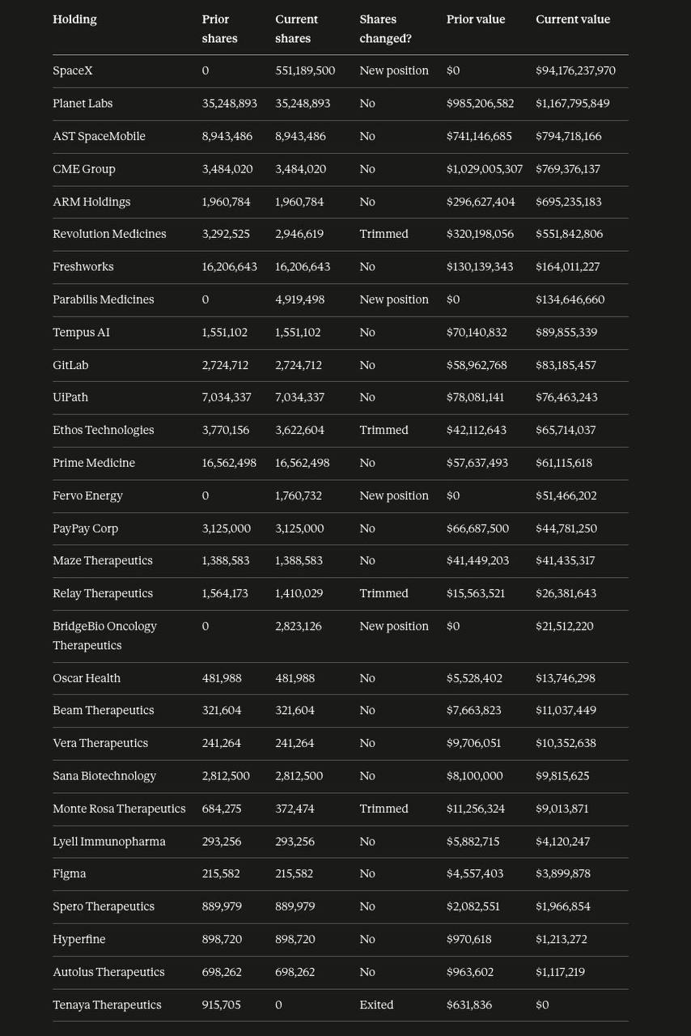Click SpaceX current value $94,176,237,970
The height and width of the screenshot is (1036, 691).
[575, 71]
